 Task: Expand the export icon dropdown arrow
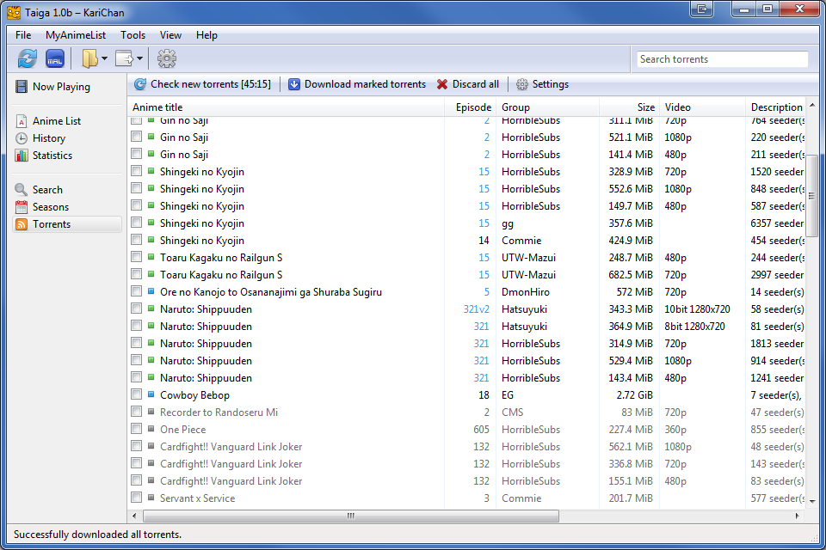tap(139, 58)
